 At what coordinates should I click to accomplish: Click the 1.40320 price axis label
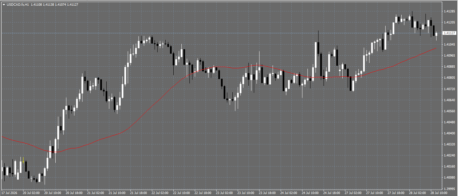(449, 144)
